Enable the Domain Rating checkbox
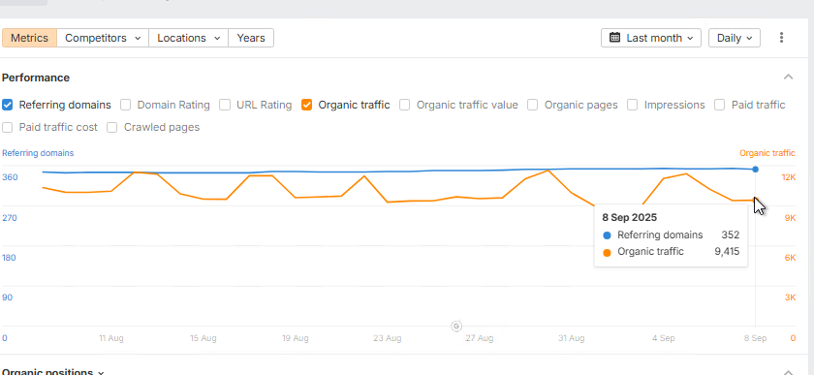This screenshot has height=375, width=814. click(126, 105)
